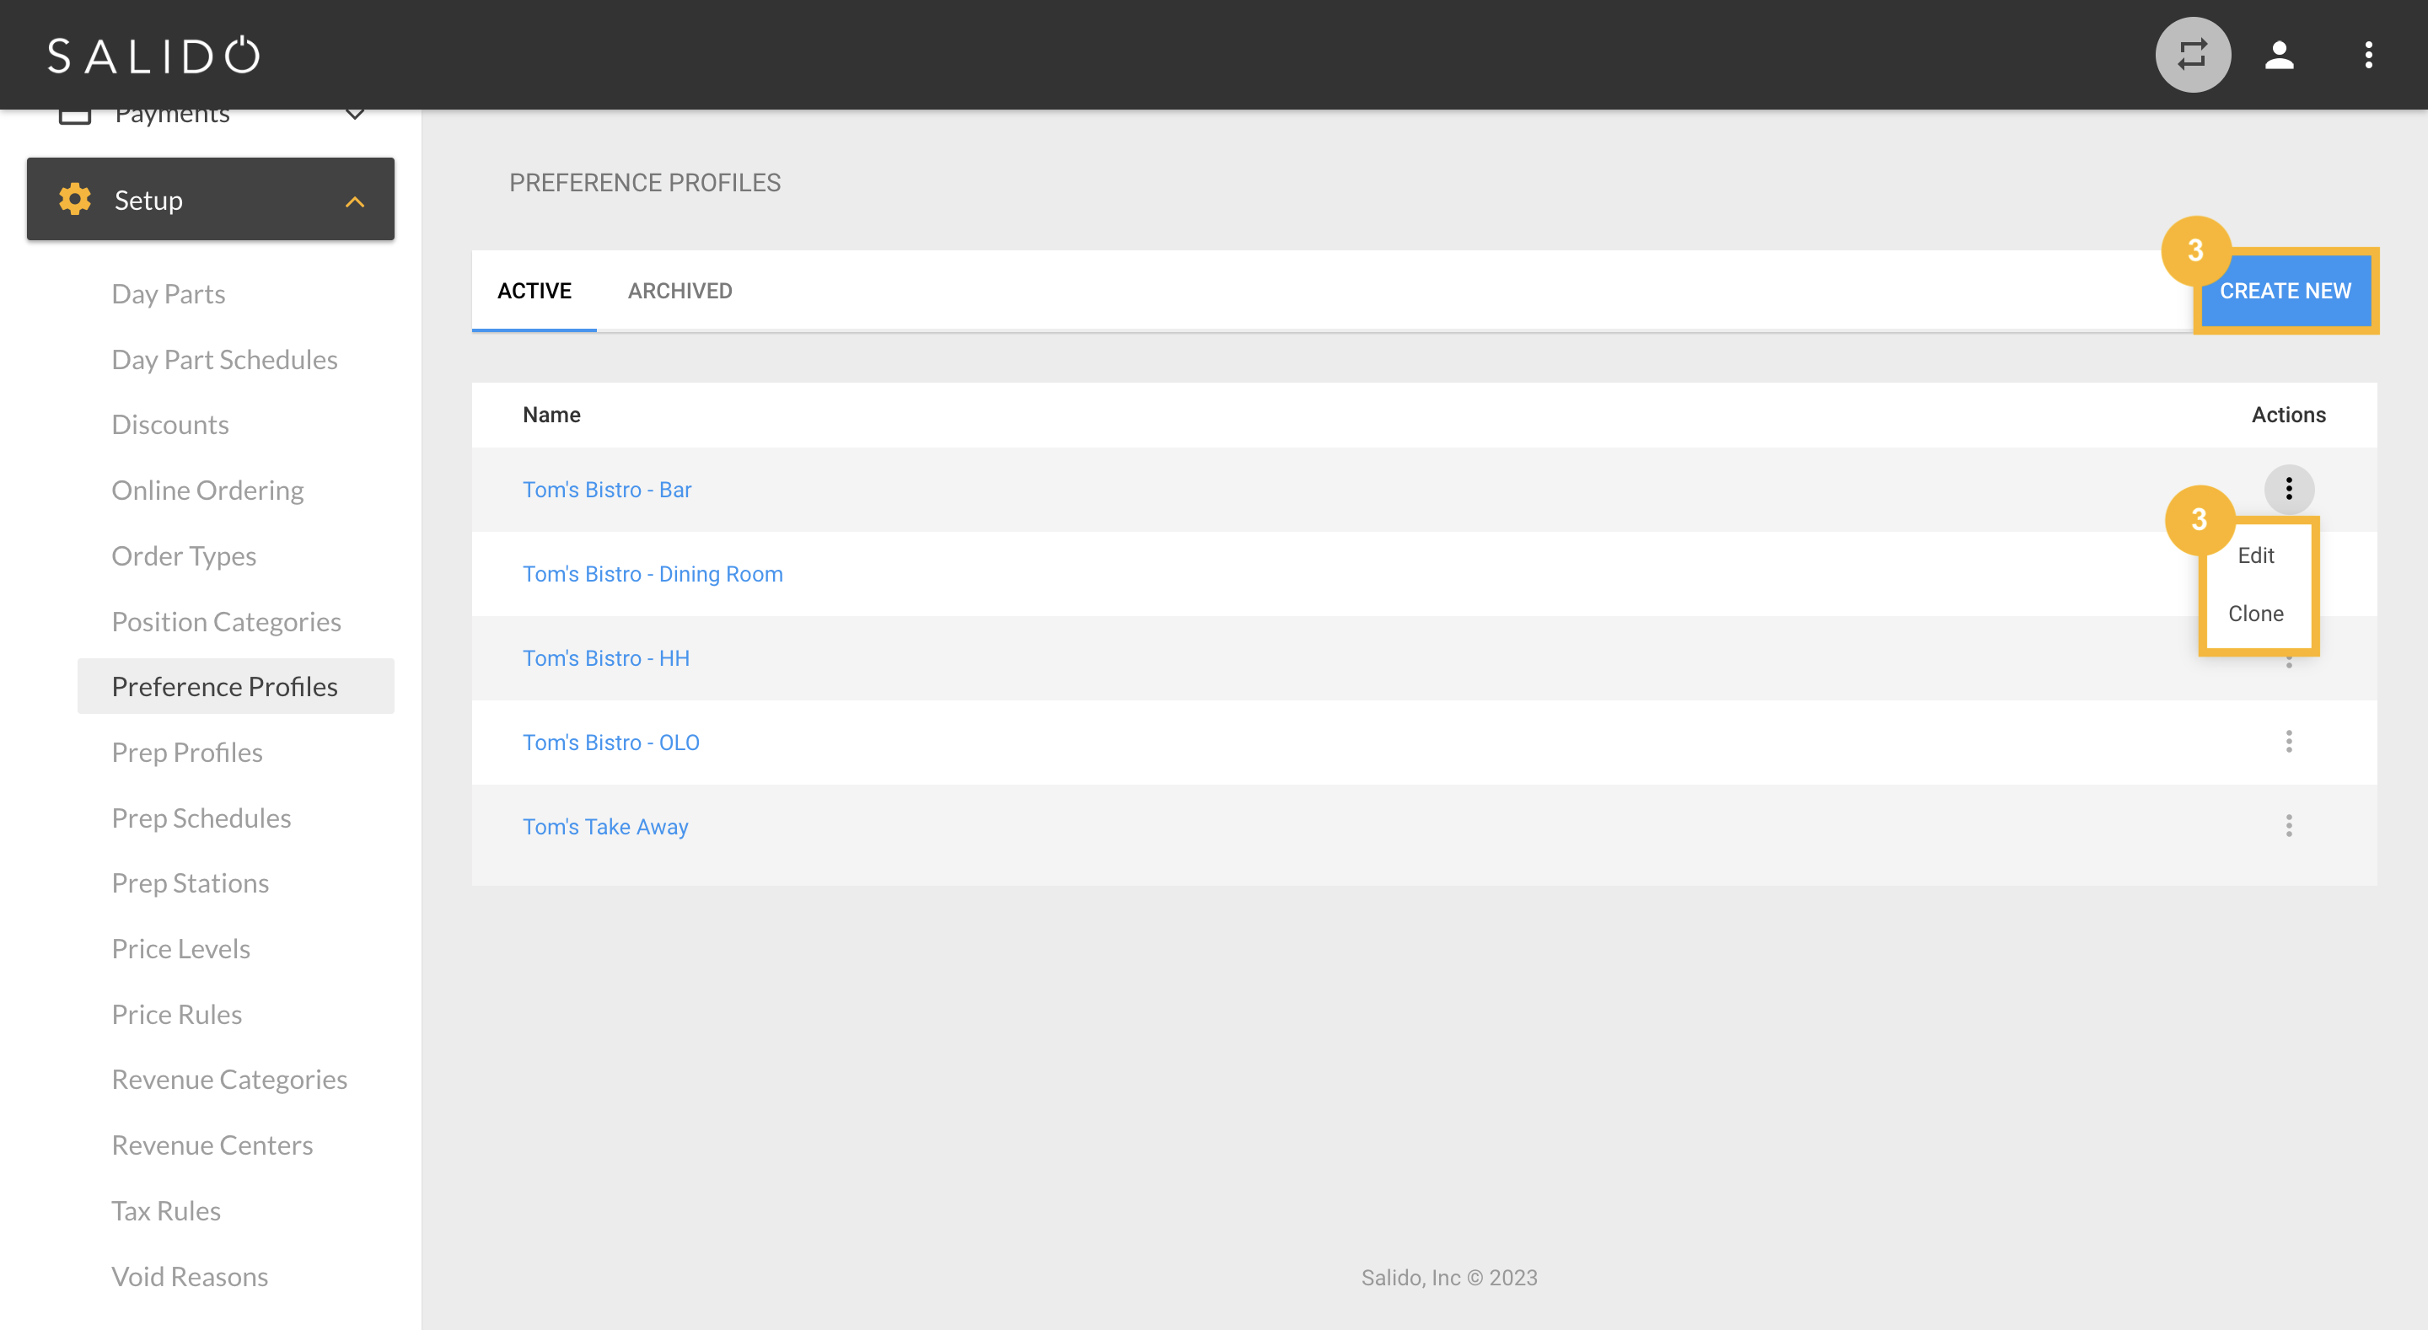Open Prep Schedules in sidebar
This screenshot has height=1330, width=2428.
click(201, 818)
